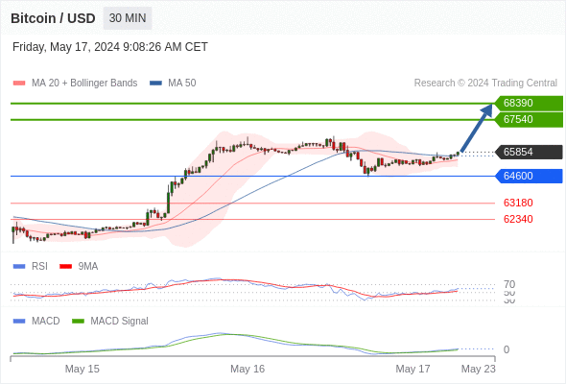Click the May 16 date axis marker
This screenshot has width=566, height=384.
click(248, 369)
